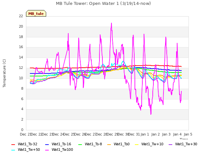Click the chart title MB Tule Tower
This screenshot has width=208, height=156.
click(x=103, y=4)
